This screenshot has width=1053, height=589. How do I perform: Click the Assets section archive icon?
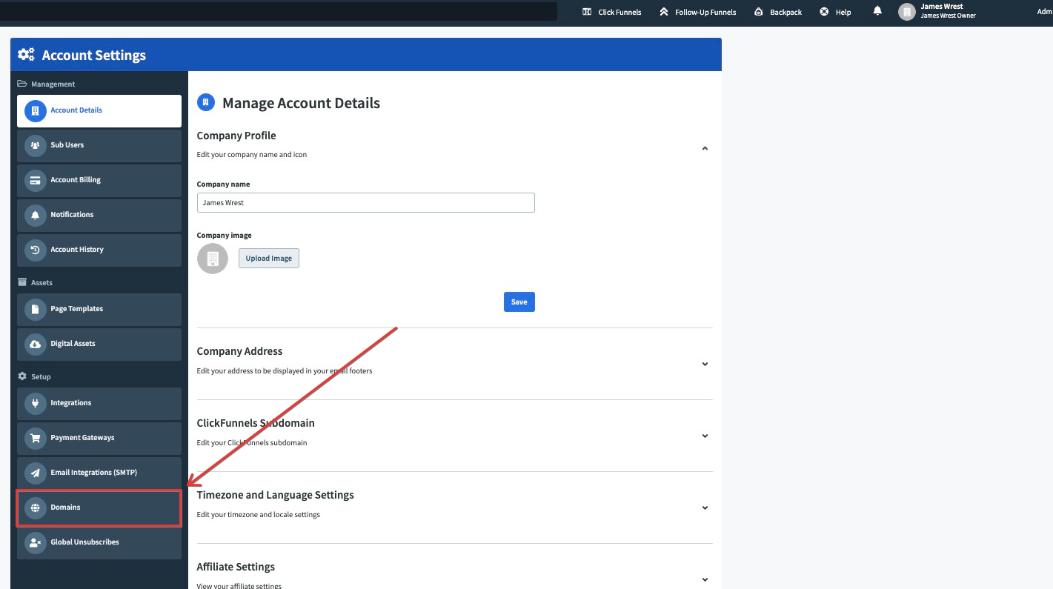(x=22, y=282)
